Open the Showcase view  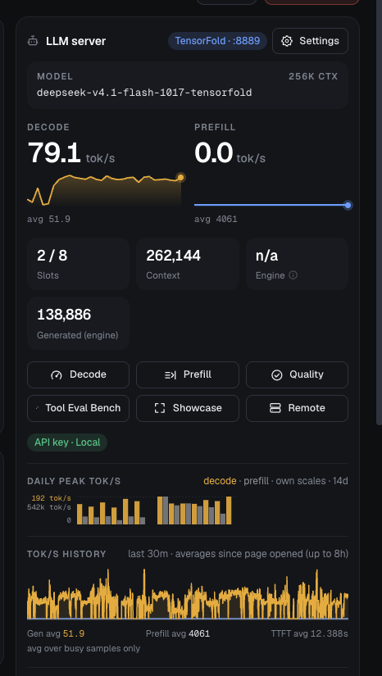(188, 408)
